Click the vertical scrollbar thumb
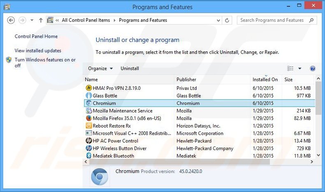Image resolution: width=325 pixels, height=192 pixels. pos(318,98)
